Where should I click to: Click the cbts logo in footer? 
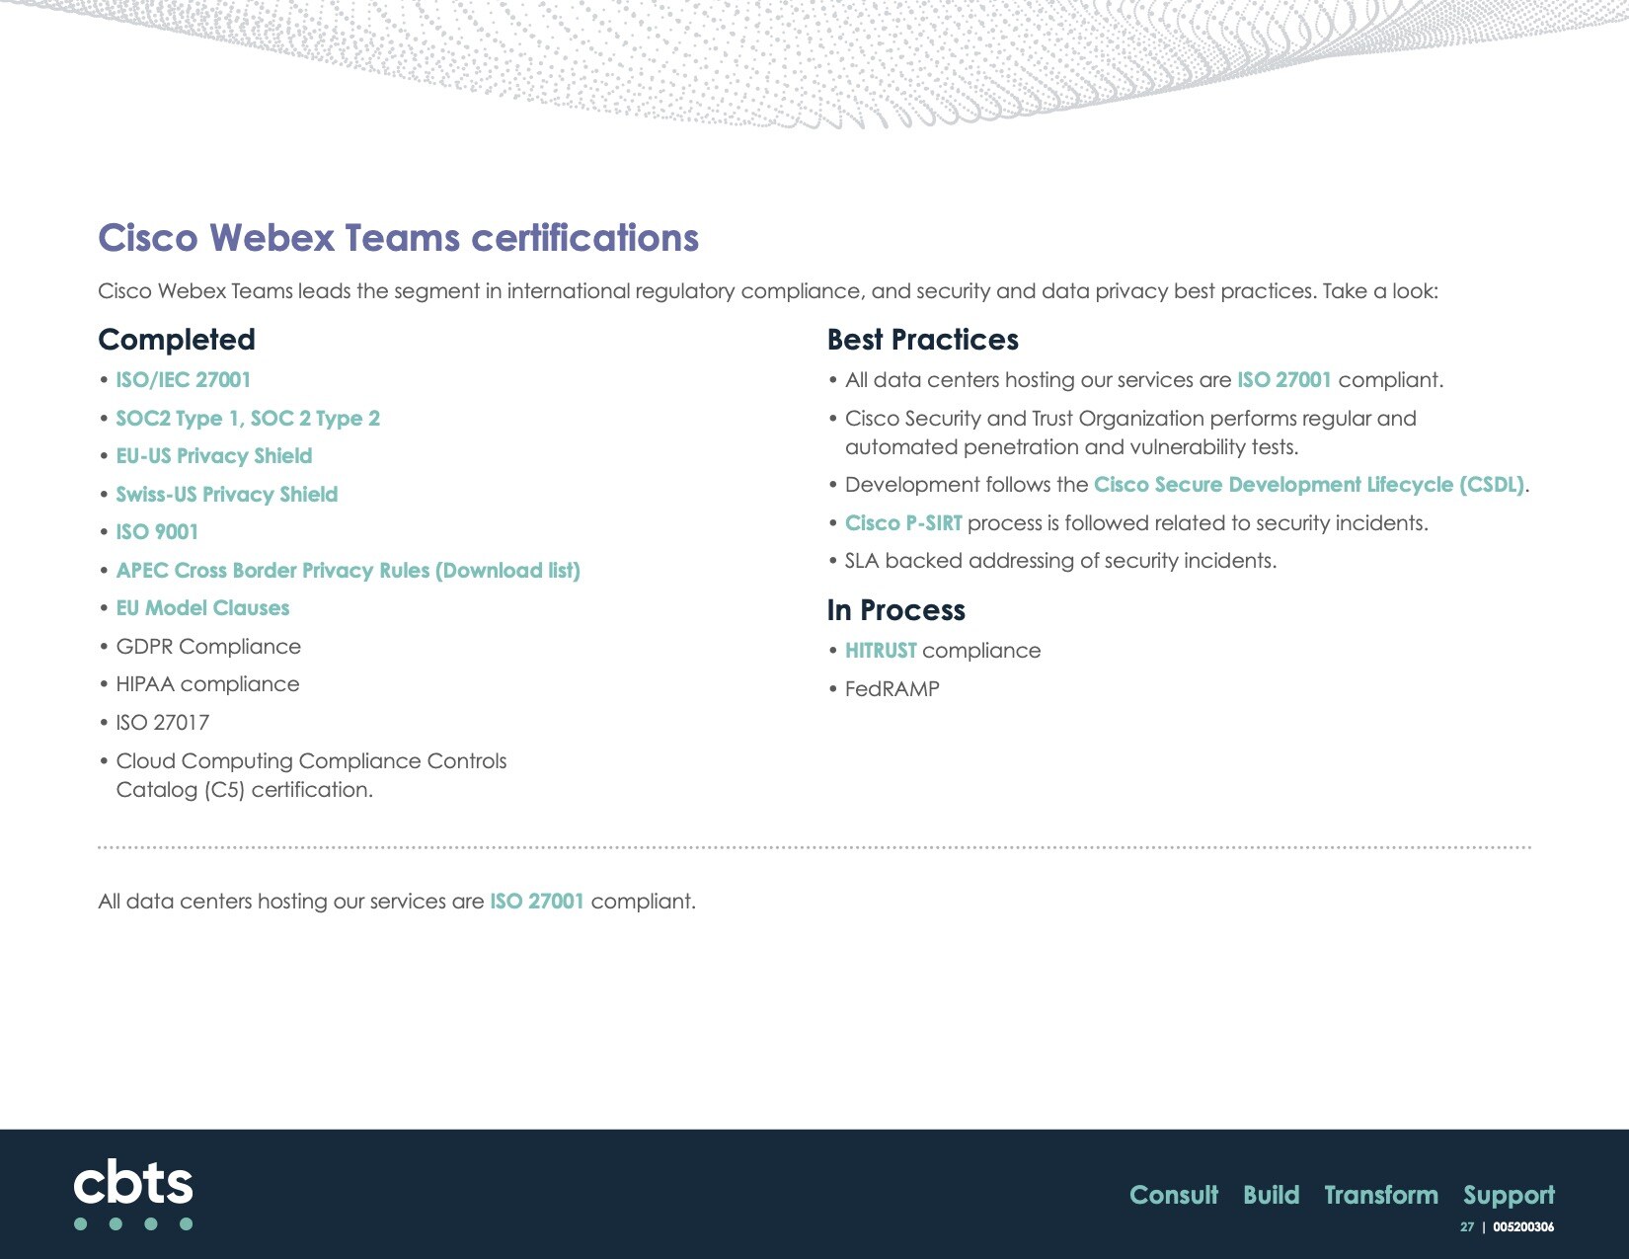[133, 1194]
